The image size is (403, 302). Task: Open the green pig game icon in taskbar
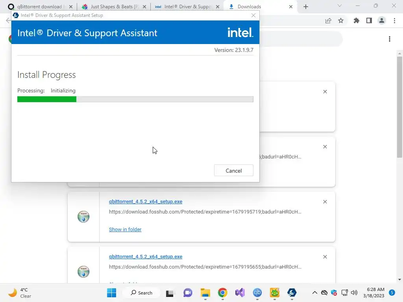click(x=274, y=293)
